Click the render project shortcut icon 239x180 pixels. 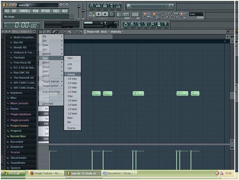click(x=139, y=24)
